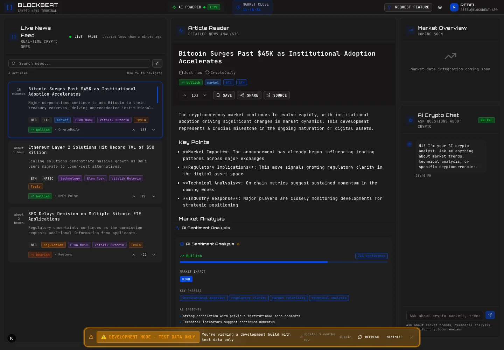Image resolution: width=504 pixels, height=350 pixels.
Task: Switch the news feed to LIVE mode
Action: [x=76, y=37]
